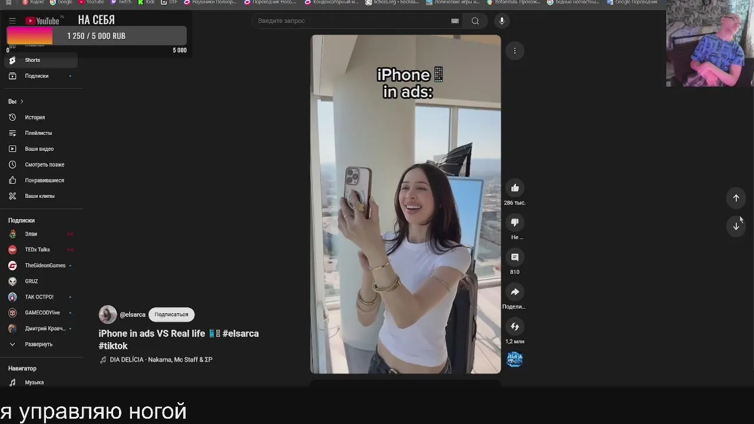This screenshot has width=754, height=424.
Task: Open the Twitch bookmark in bookmarks bar
Action: 121,2
